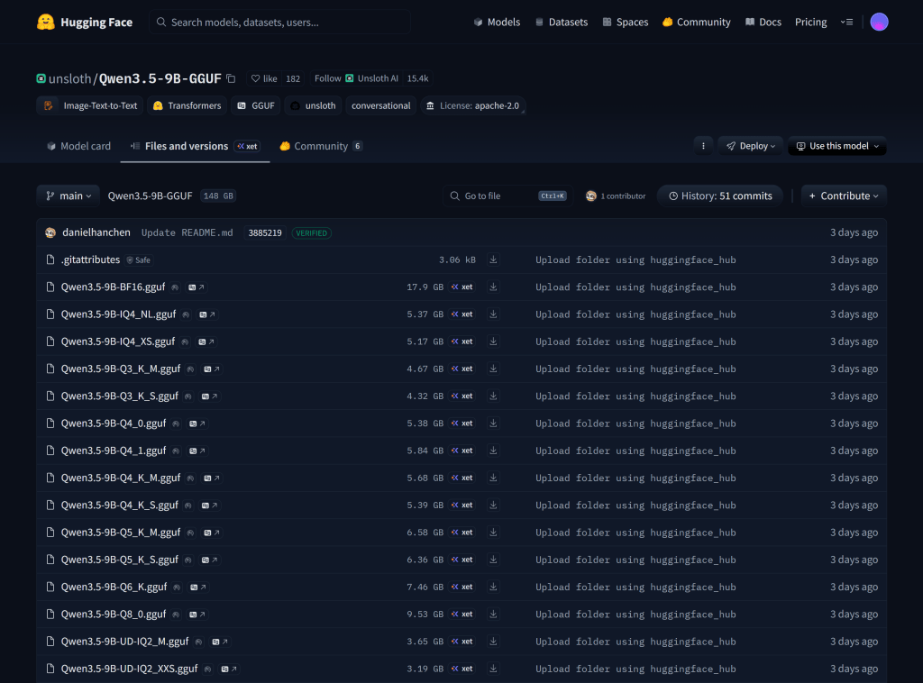The height and width of the screenshot is (683, 923).
Task: Click scan icon beside Qwen3.5-9B-Q4_1.gguf
Action: point(176,451)
